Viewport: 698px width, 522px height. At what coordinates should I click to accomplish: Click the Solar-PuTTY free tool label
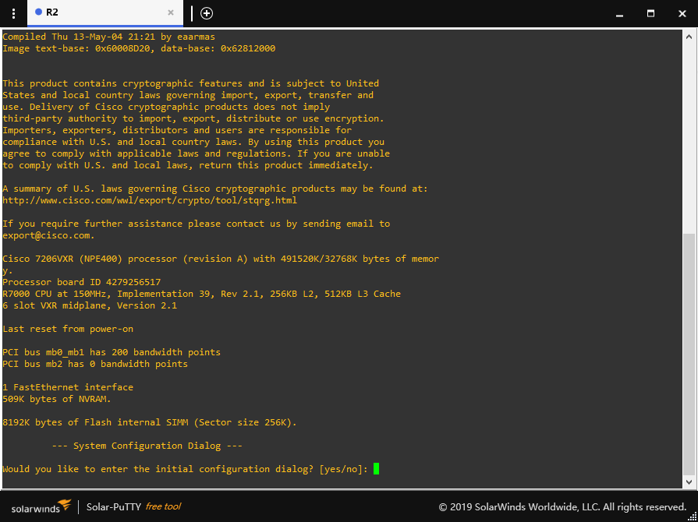coord(133,506)
